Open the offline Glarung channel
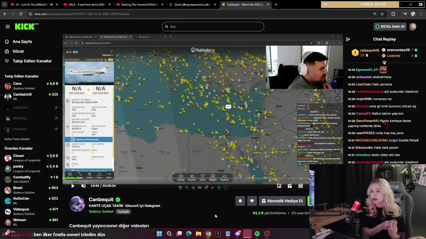Image resolution: width=426 pixels, height=239 pixels. click(31, 118)
